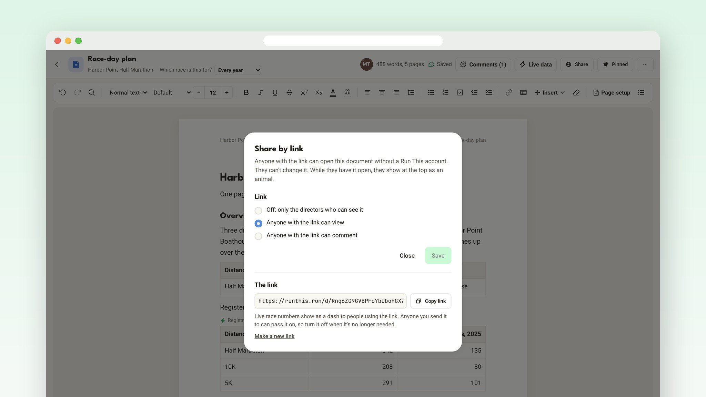Insert a checklist
The width and height of the screenshot is (706, 397).
point(460,92)
